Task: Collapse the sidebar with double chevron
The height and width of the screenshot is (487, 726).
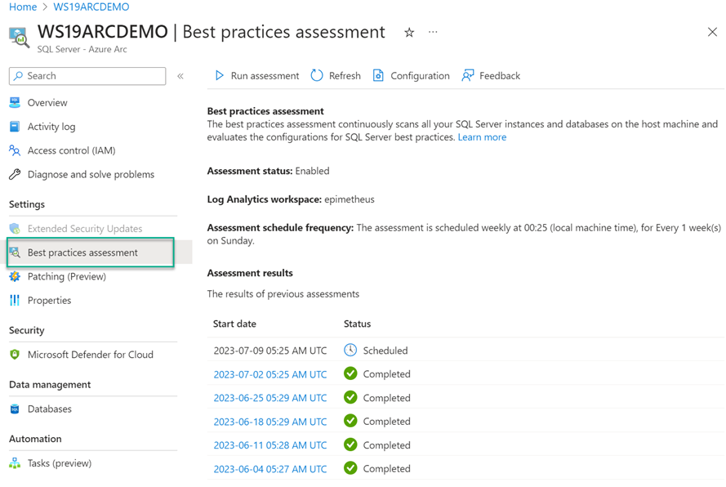Action: click(180, 76)
